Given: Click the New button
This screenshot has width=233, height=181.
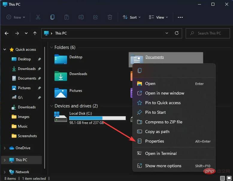Looking at the screenshot, I should (x=16, y=17).
